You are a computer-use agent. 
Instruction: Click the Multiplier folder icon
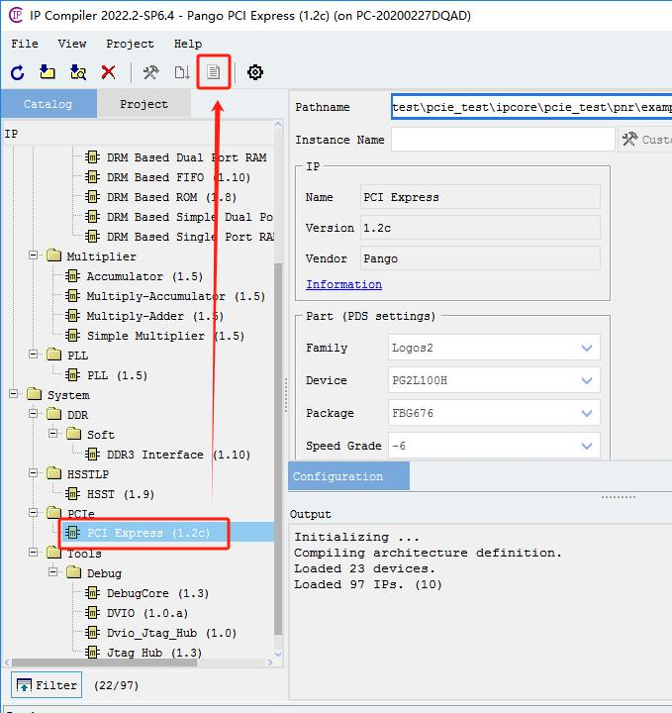pos(53,255)
